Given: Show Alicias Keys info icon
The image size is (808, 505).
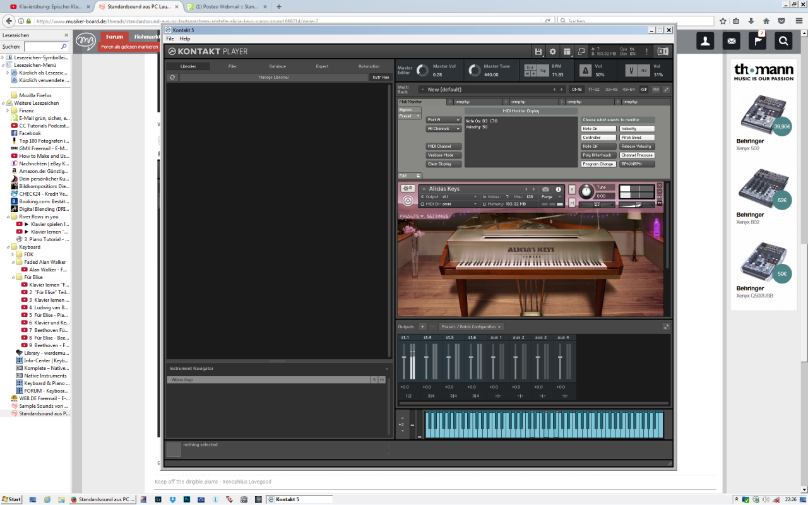Looking at the screenshot, I should point(558,189).
